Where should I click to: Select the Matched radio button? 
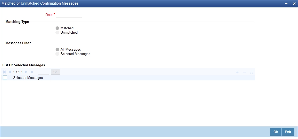(57, 28)
